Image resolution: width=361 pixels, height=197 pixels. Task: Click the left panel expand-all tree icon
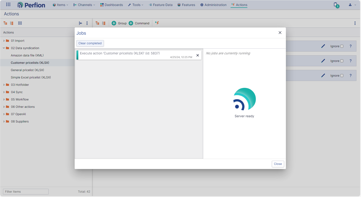pyautogui.click(x=5, y=23)
